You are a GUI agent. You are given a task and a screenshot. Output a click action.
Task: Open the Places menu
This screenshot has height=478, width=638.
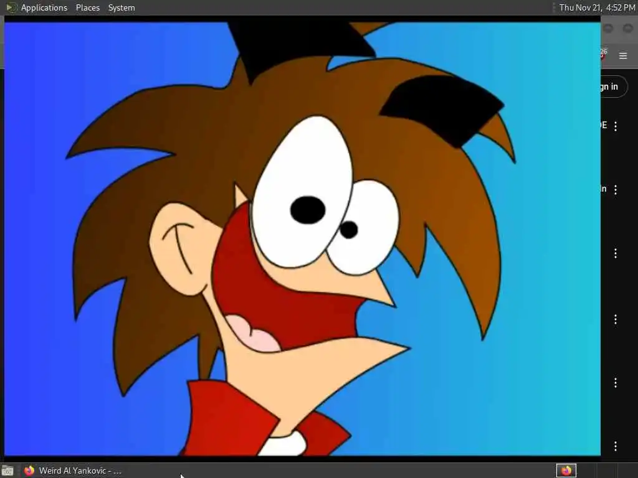87,7
